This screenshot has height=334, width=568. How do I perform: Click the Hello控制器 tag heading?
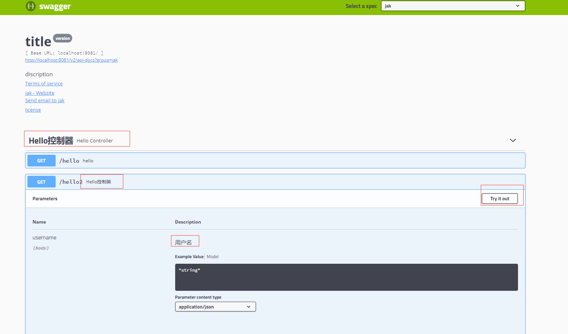51,141
